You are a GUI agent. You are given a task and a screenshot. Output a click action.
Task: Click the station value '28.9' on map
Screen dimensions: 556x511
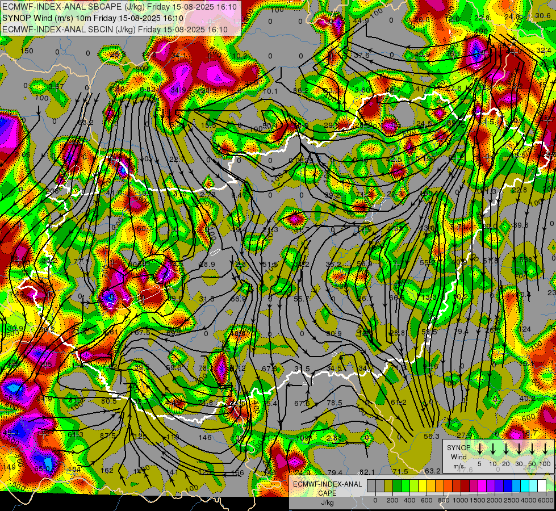207,264
